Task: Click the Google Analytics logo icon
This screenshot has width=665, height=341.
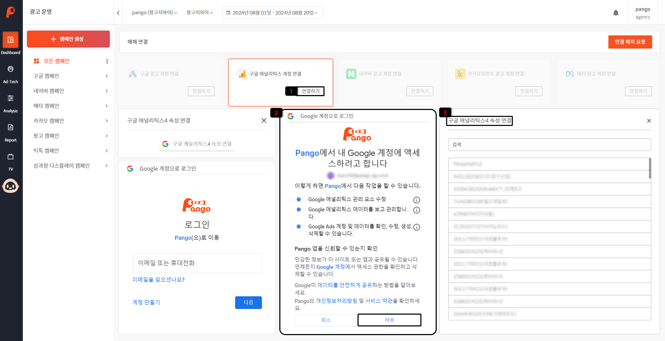Action: (x=242, y=74)
